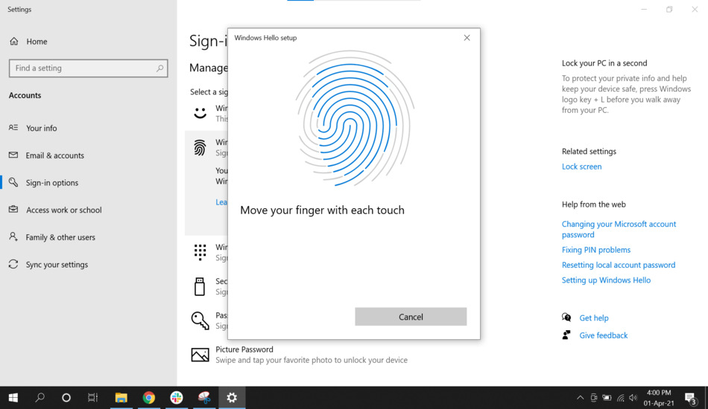This screenshot has height=409, width=708.
Task: Click the Sign-in options key icon
Action: [13, 182]
